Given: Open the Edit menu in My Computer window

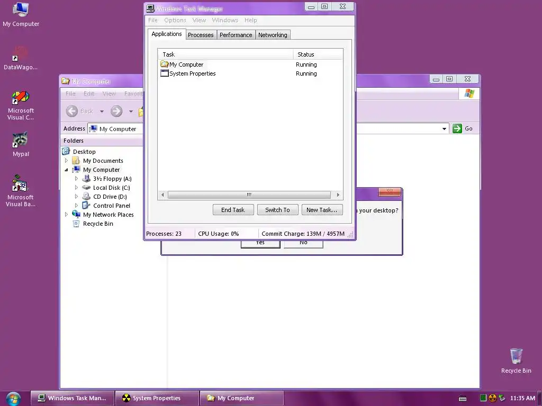Looking at the screenshot, I should (x=89, y=94).
